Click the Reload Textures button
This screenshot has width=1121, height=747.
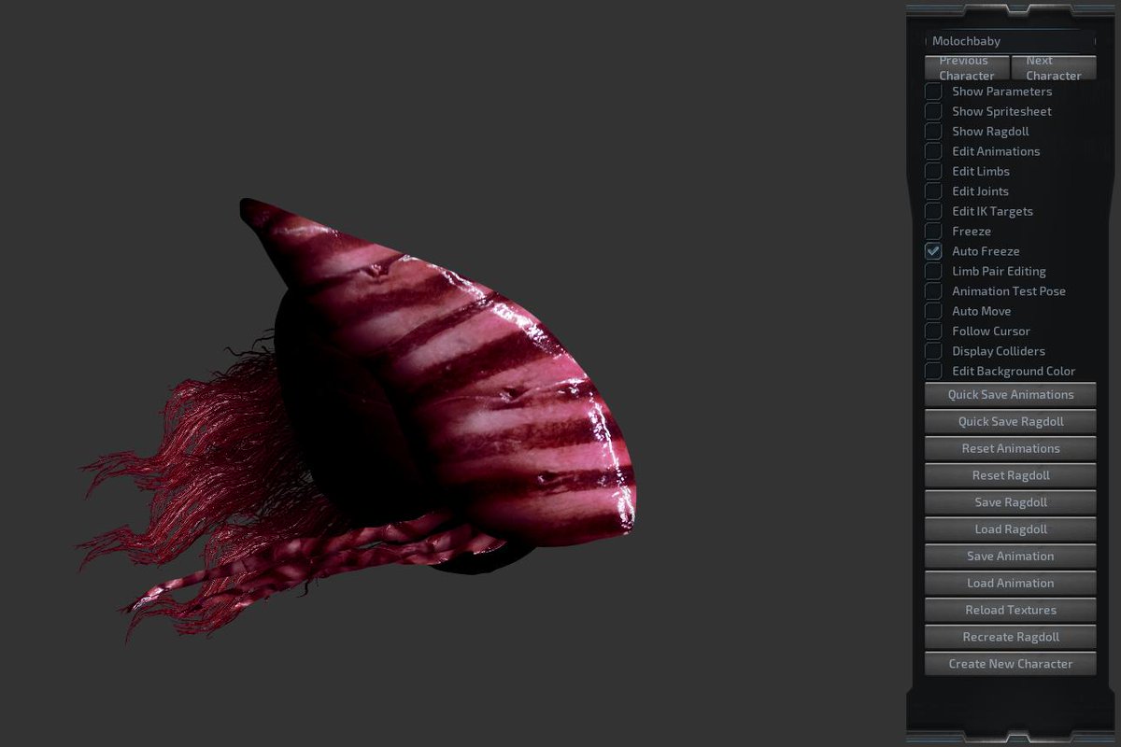click(1011, 610)
